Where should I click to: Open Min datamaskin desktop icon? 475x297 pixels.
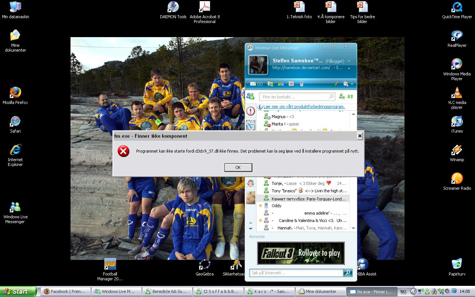[x=15, y=10]
